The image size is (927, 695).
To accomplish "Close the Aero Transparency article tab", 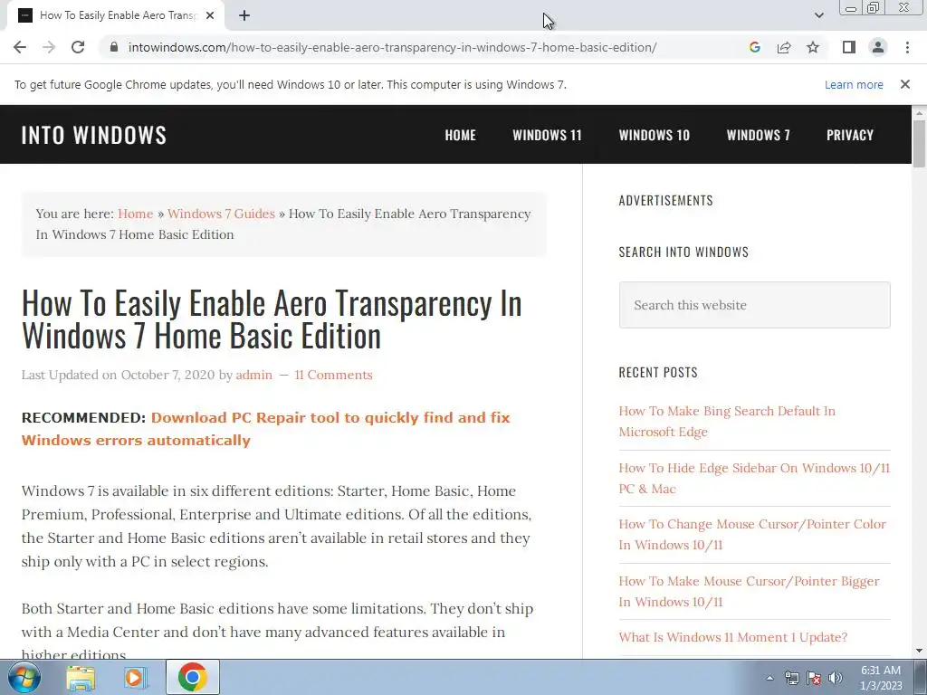I will 210,16.
